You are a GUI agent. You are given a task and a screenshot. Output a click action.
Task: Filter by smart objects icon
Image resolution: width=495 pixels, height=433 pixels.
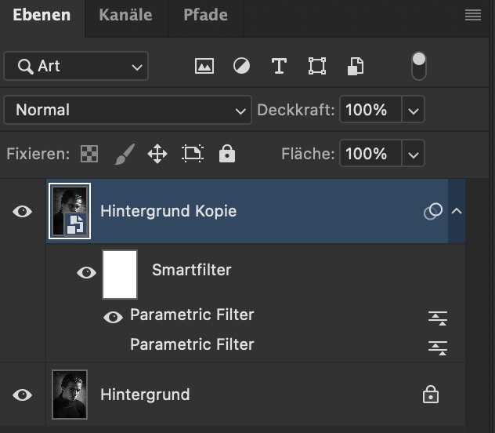click(x=356, y=67)
